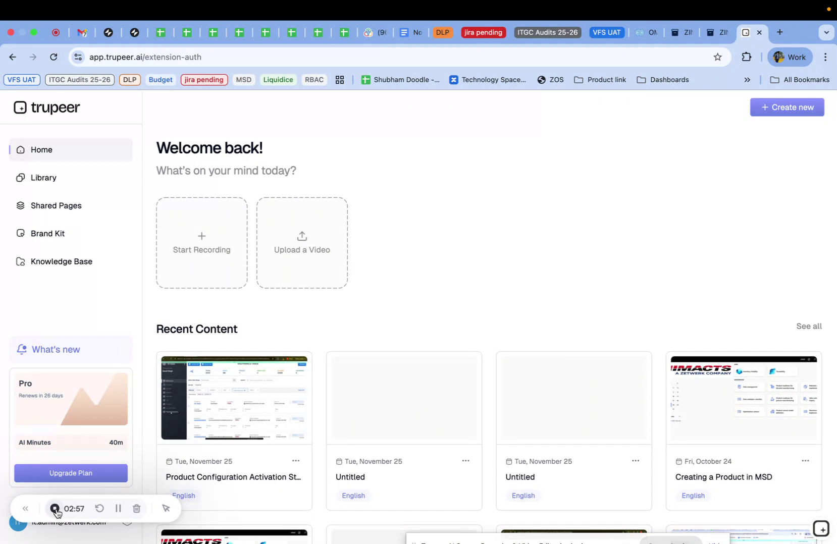
Task: Open the Product Configuration Activation video thumbnail
Action: tap(234, 398)
